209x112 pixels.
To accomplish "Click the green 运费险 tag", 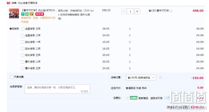I will pyautogui.click(x=134, y=98).
